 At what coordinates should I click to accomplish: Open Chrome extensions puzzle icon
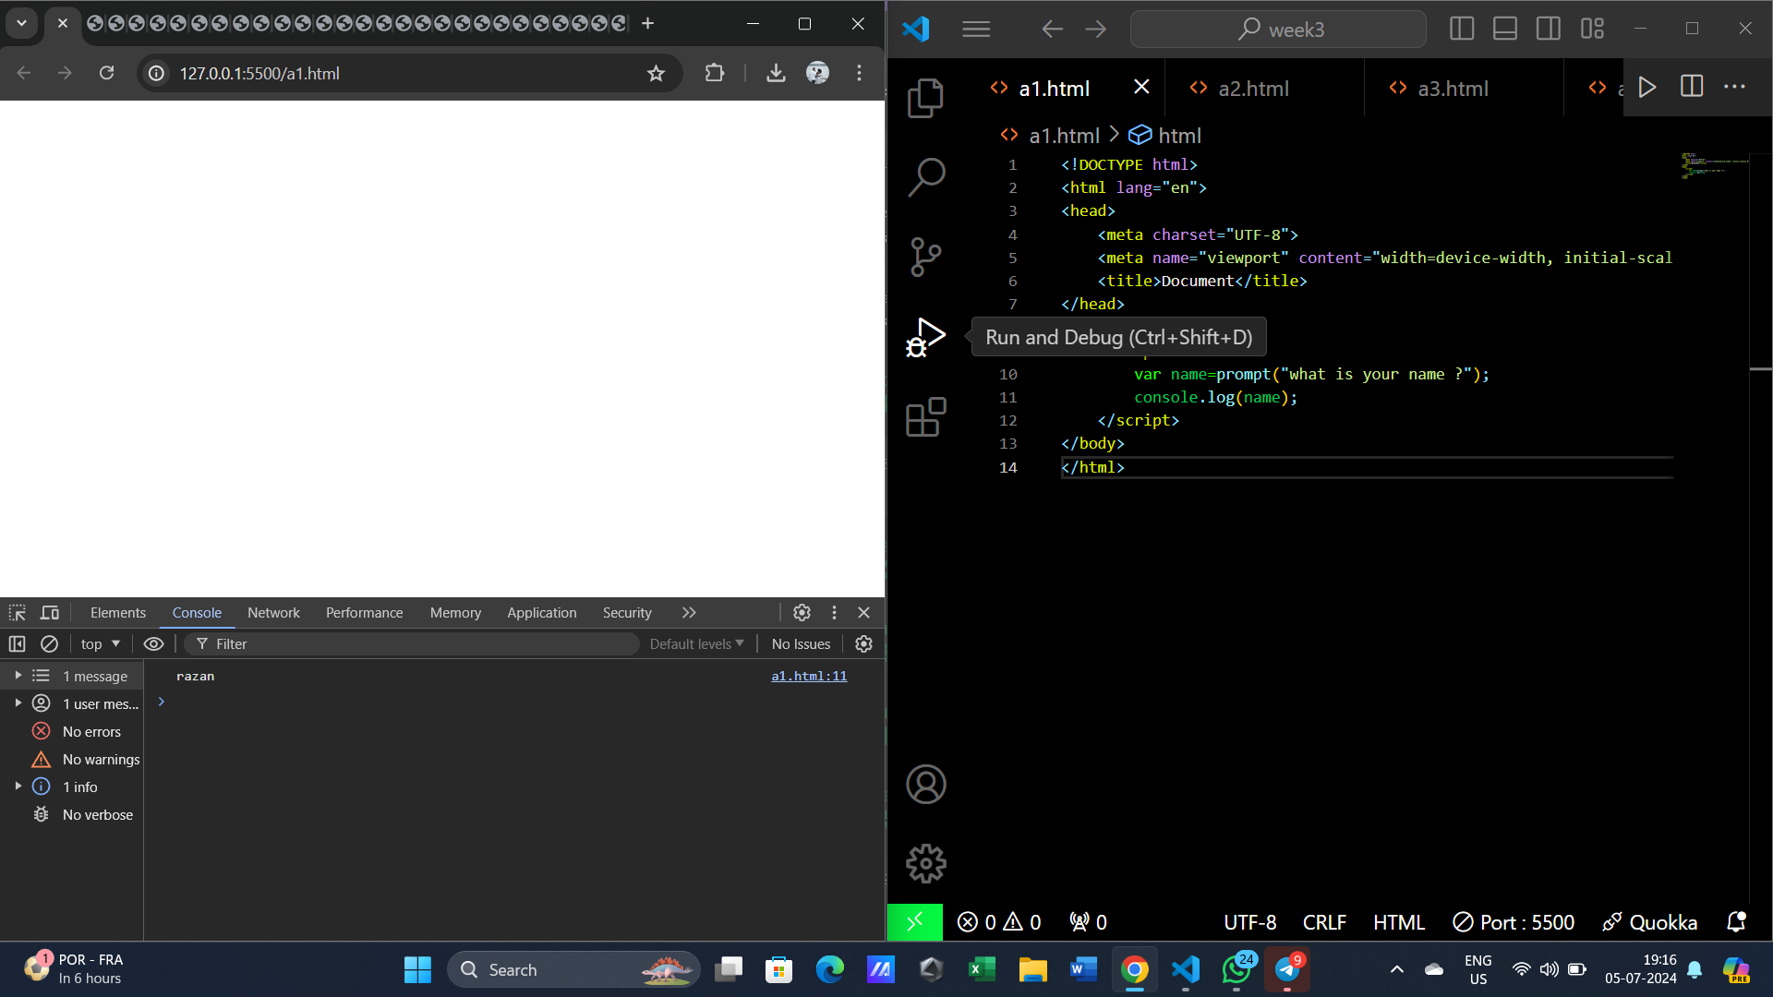click(x=715, y=73)
